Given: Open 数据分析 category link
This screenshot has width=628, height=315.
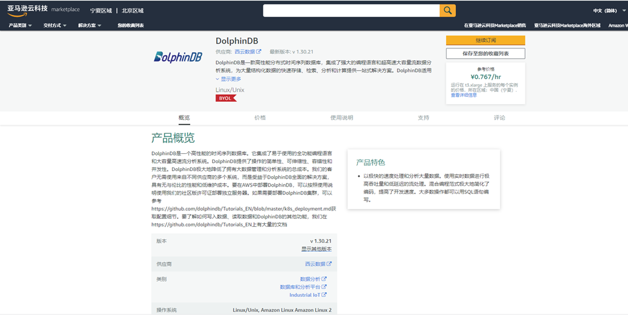Looking at the screenshot, I should [311, 279].
